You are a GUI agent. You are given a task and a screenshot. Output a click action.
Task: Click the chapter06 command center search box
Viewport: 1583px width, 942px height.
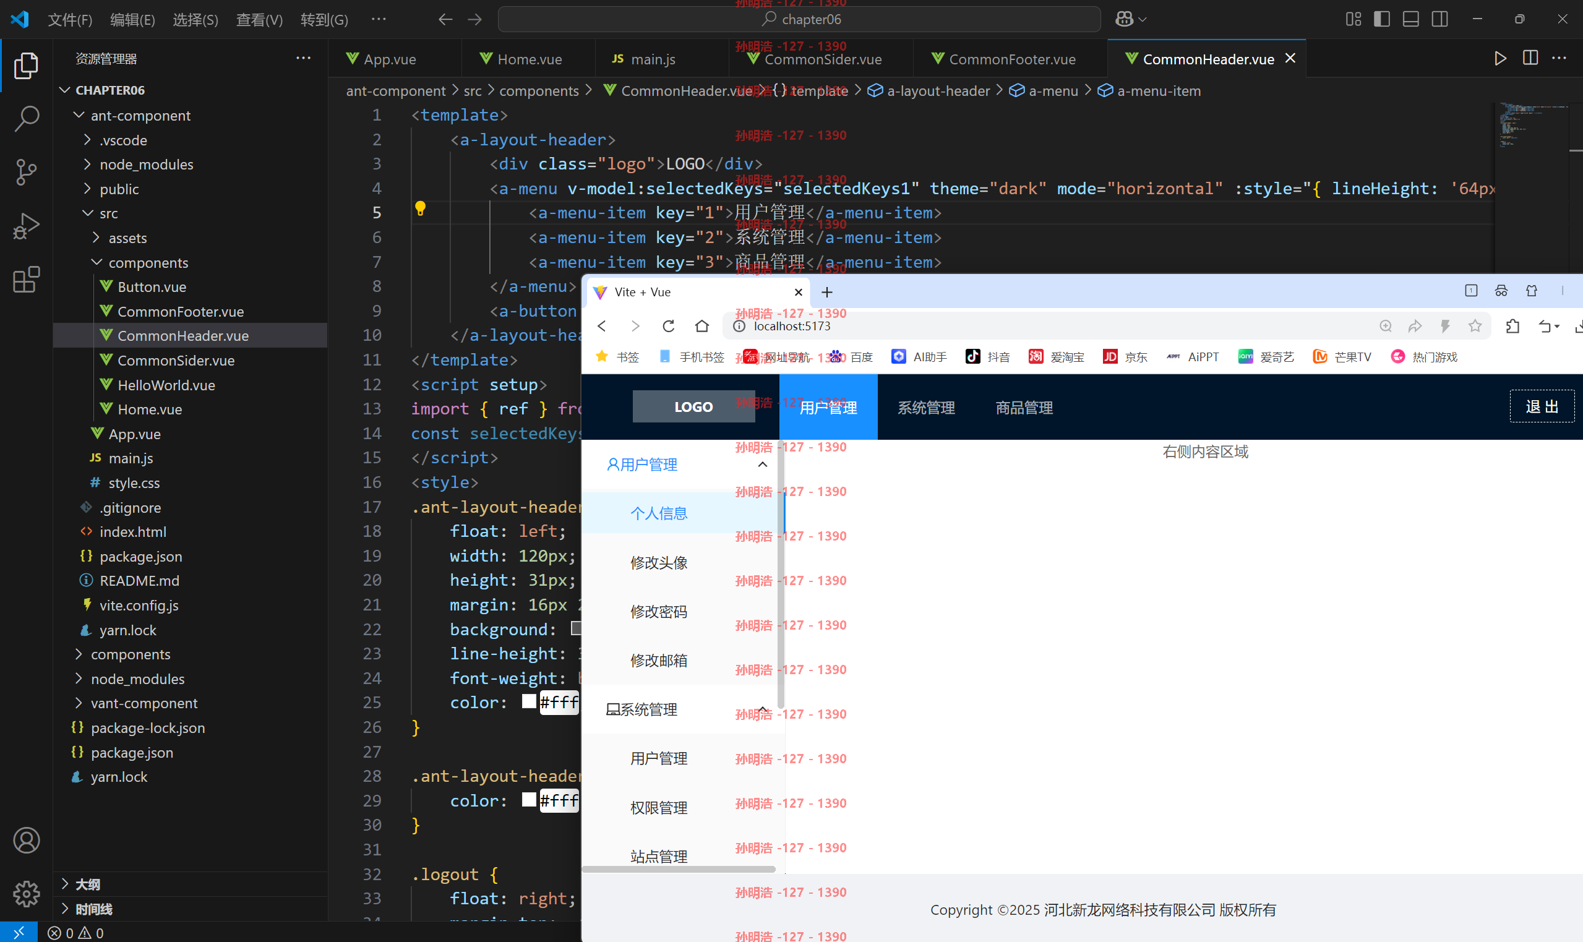point(799,19)
